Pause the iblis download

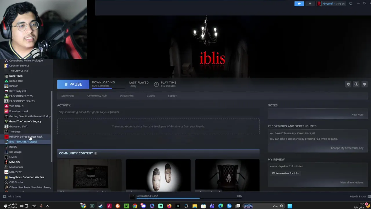coord(73,84)
